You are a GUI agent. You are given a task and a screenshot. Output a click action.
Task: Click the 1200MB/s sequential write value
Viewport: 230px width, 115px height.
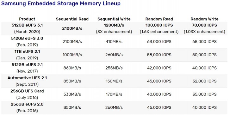point(114,25)
